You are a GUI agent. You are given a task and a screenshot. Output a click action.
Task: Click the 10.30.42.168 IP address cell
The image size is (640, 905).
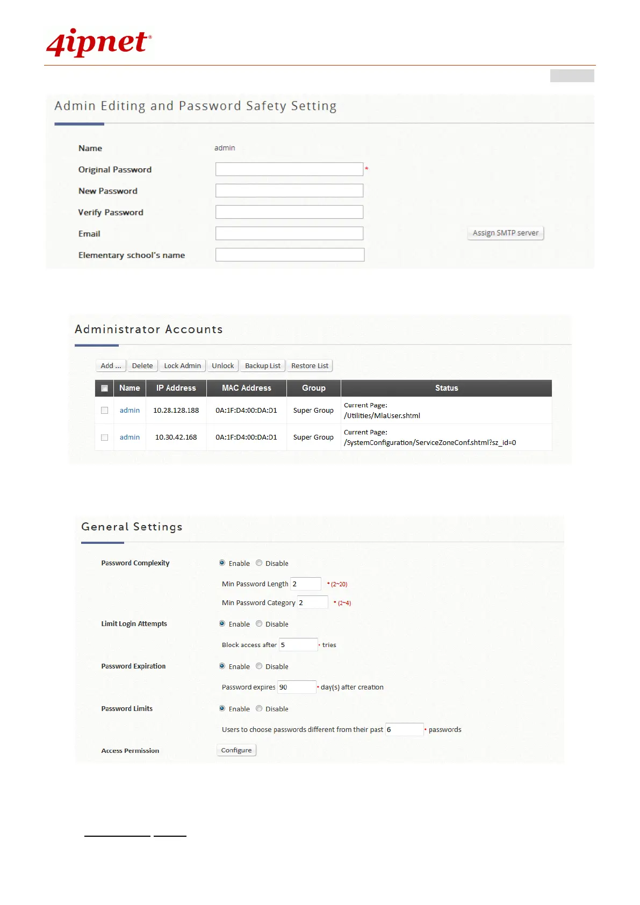176,437
